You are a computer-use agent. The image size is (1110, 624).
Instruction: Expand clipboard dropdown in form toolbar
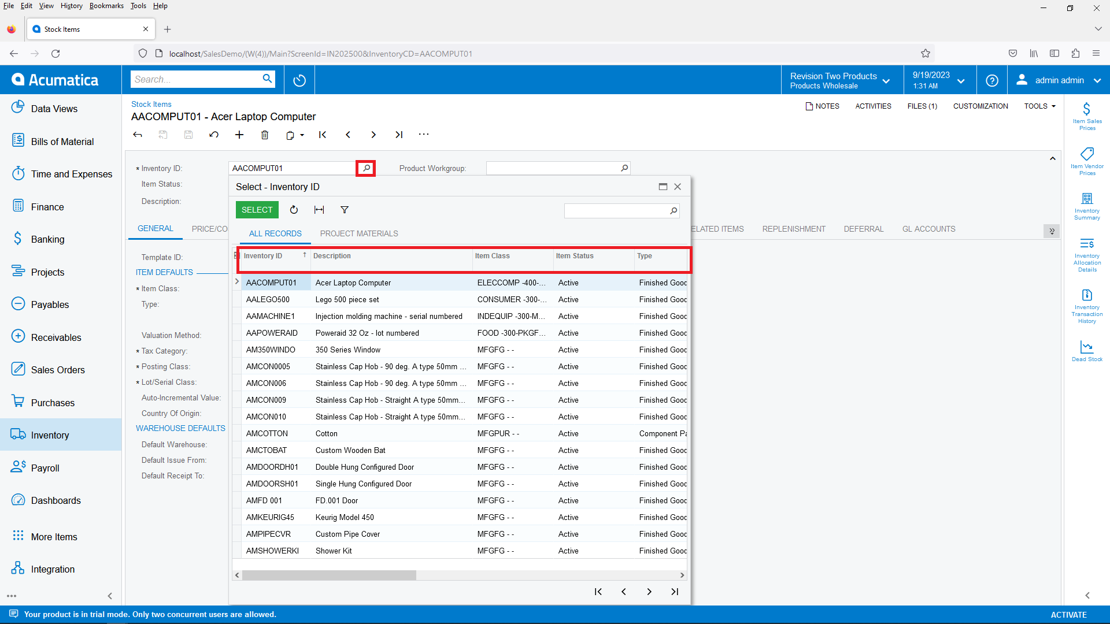tap(302, 135)
